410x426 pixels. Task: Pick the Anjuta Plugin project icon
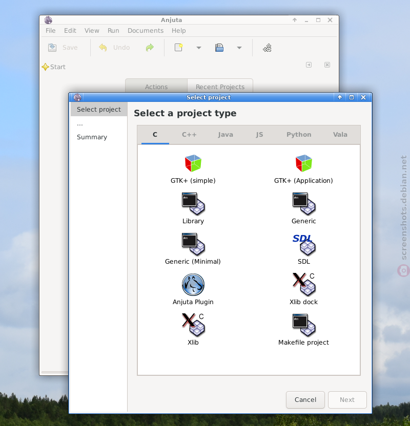coord(193,285)
